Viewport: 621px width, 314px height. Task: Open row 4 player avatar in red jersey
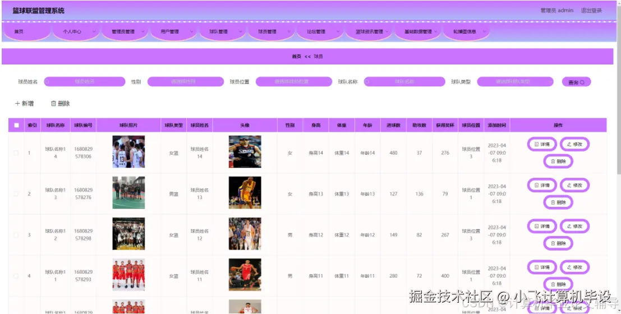pyautogui.click(x=245, y=275)
